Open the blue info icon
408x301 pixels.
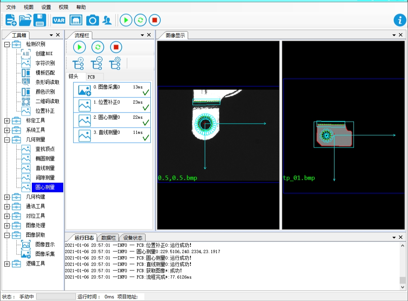point(400,20)
